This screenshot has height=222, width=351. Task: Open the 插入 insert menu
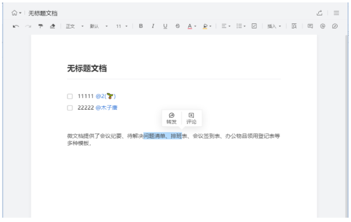coord(274,26)
